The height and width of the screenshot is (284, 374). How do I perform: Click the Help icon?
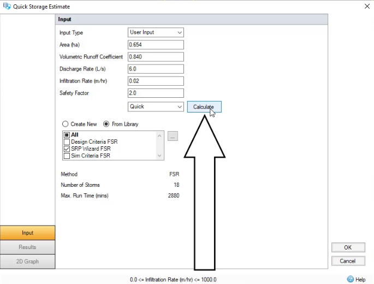click(x=350, y=279)
